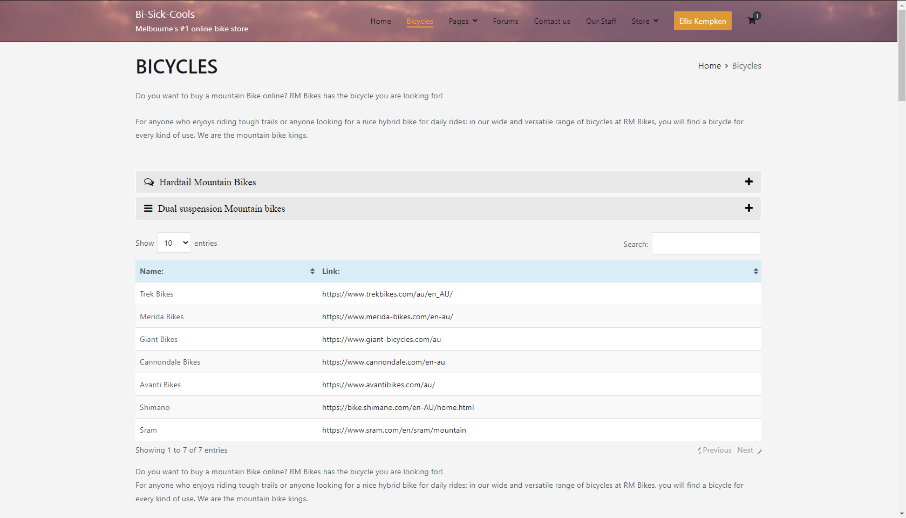The width and height of the screenshot is (906, 518).
Task: Click the scrollbar down arrow
Action: (x=902, y=514)
